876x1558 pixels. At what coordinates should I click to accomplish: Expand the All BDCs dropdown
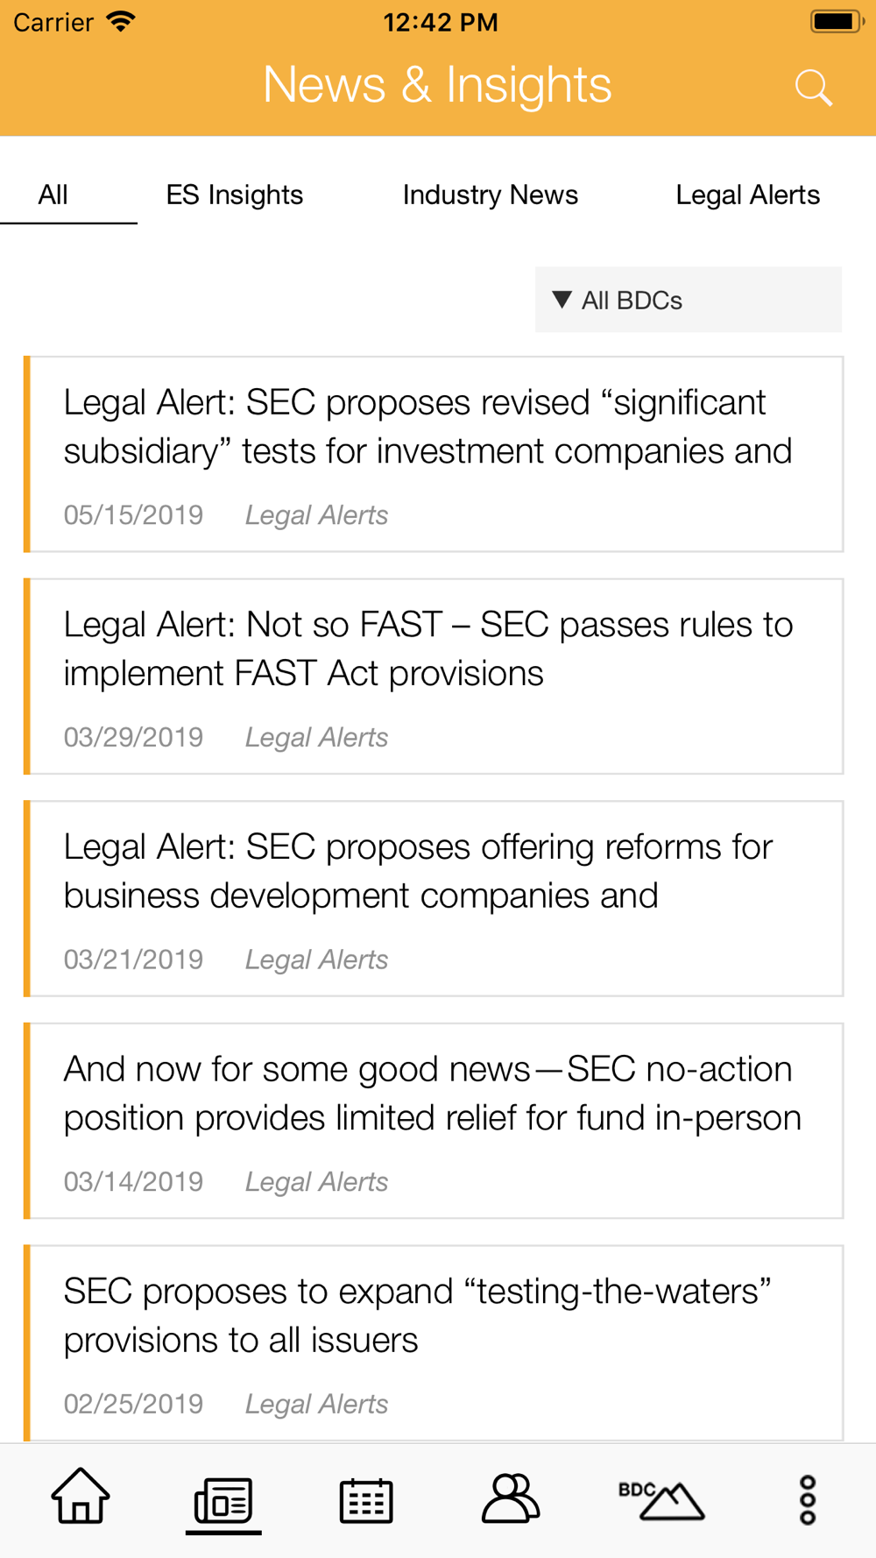[689, 300]
